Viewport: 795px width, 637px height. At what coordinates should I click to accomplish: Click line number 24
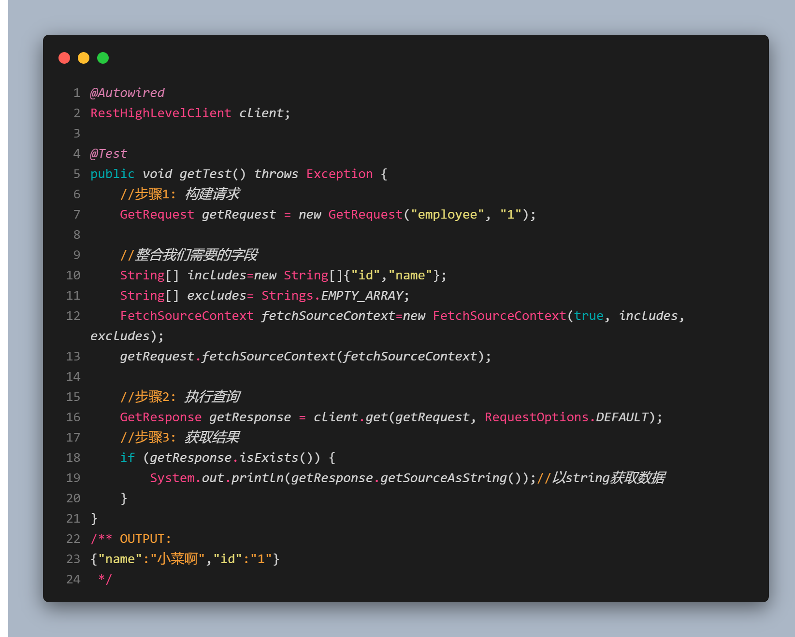pyautogui.click(x=73, y=579)
